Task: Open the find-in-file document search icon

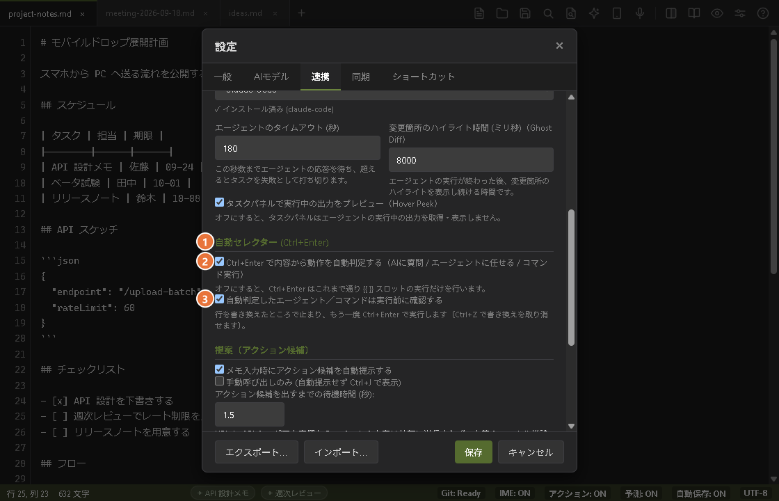Action: click(x=571, y=13)
